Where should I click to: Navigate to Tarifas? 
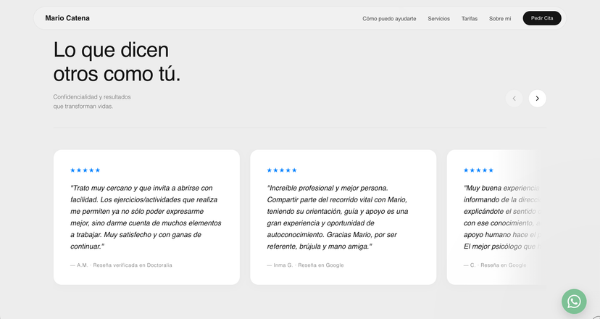tap(469, 18)
